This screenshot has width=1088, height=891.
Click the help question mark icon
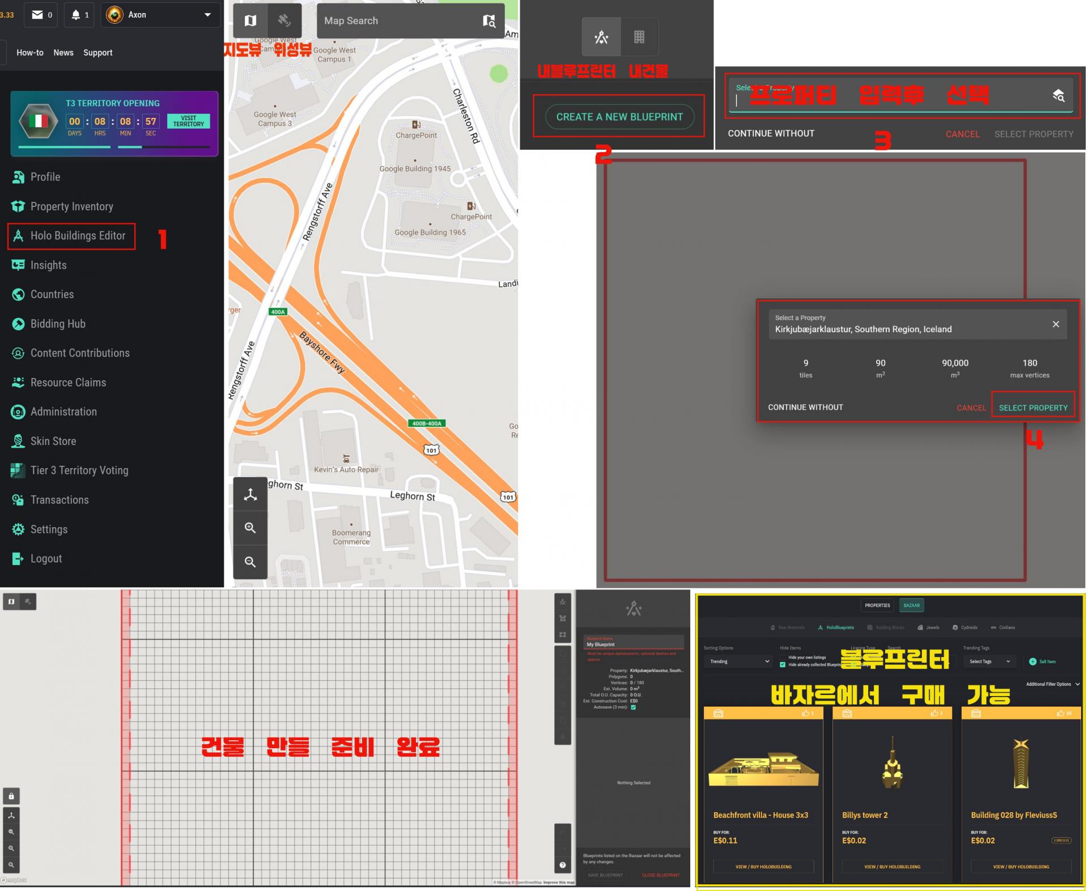click(562, 865)
